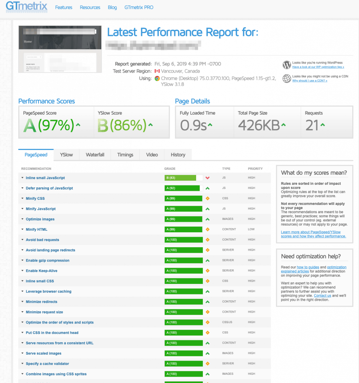Viewport: 359px width, 383px height.
Task: Click orange diamond icon for Enable Keep-Alive
Action: click(x=208, y=271)
